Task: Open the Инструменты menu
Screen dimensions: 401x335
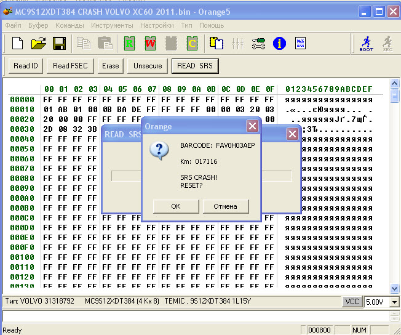Action: 112,25
